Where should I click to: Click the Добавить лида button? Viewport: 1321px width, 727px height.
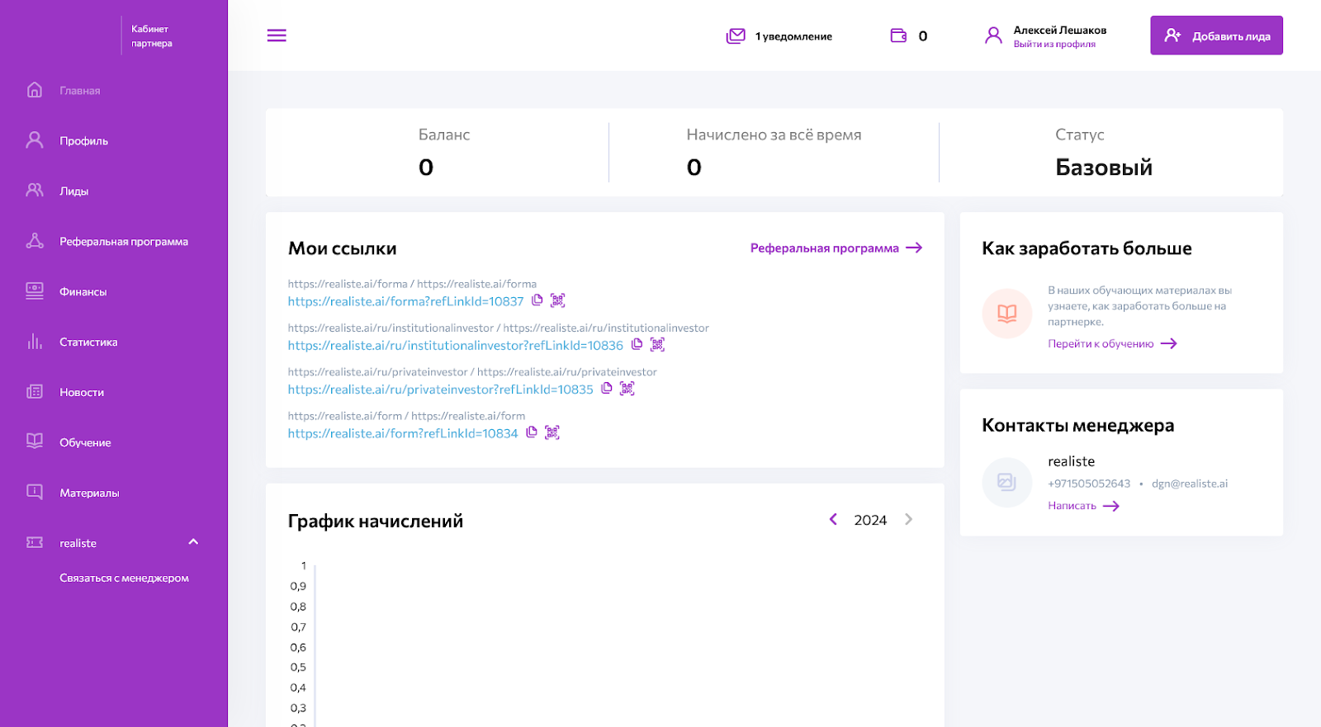point(1216,35)
